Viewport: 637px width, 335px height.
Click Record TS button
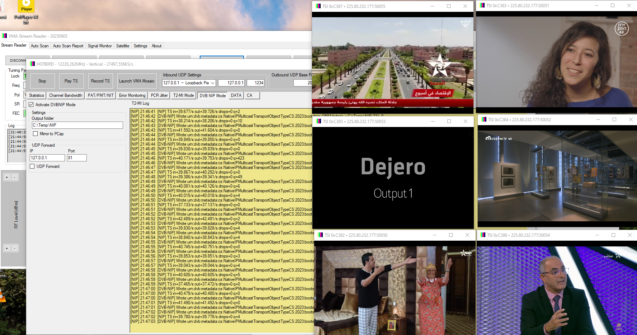(100, 81)
